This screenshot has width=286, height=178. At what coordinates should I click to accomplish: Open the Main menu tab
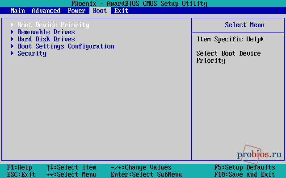coord(17,11)
